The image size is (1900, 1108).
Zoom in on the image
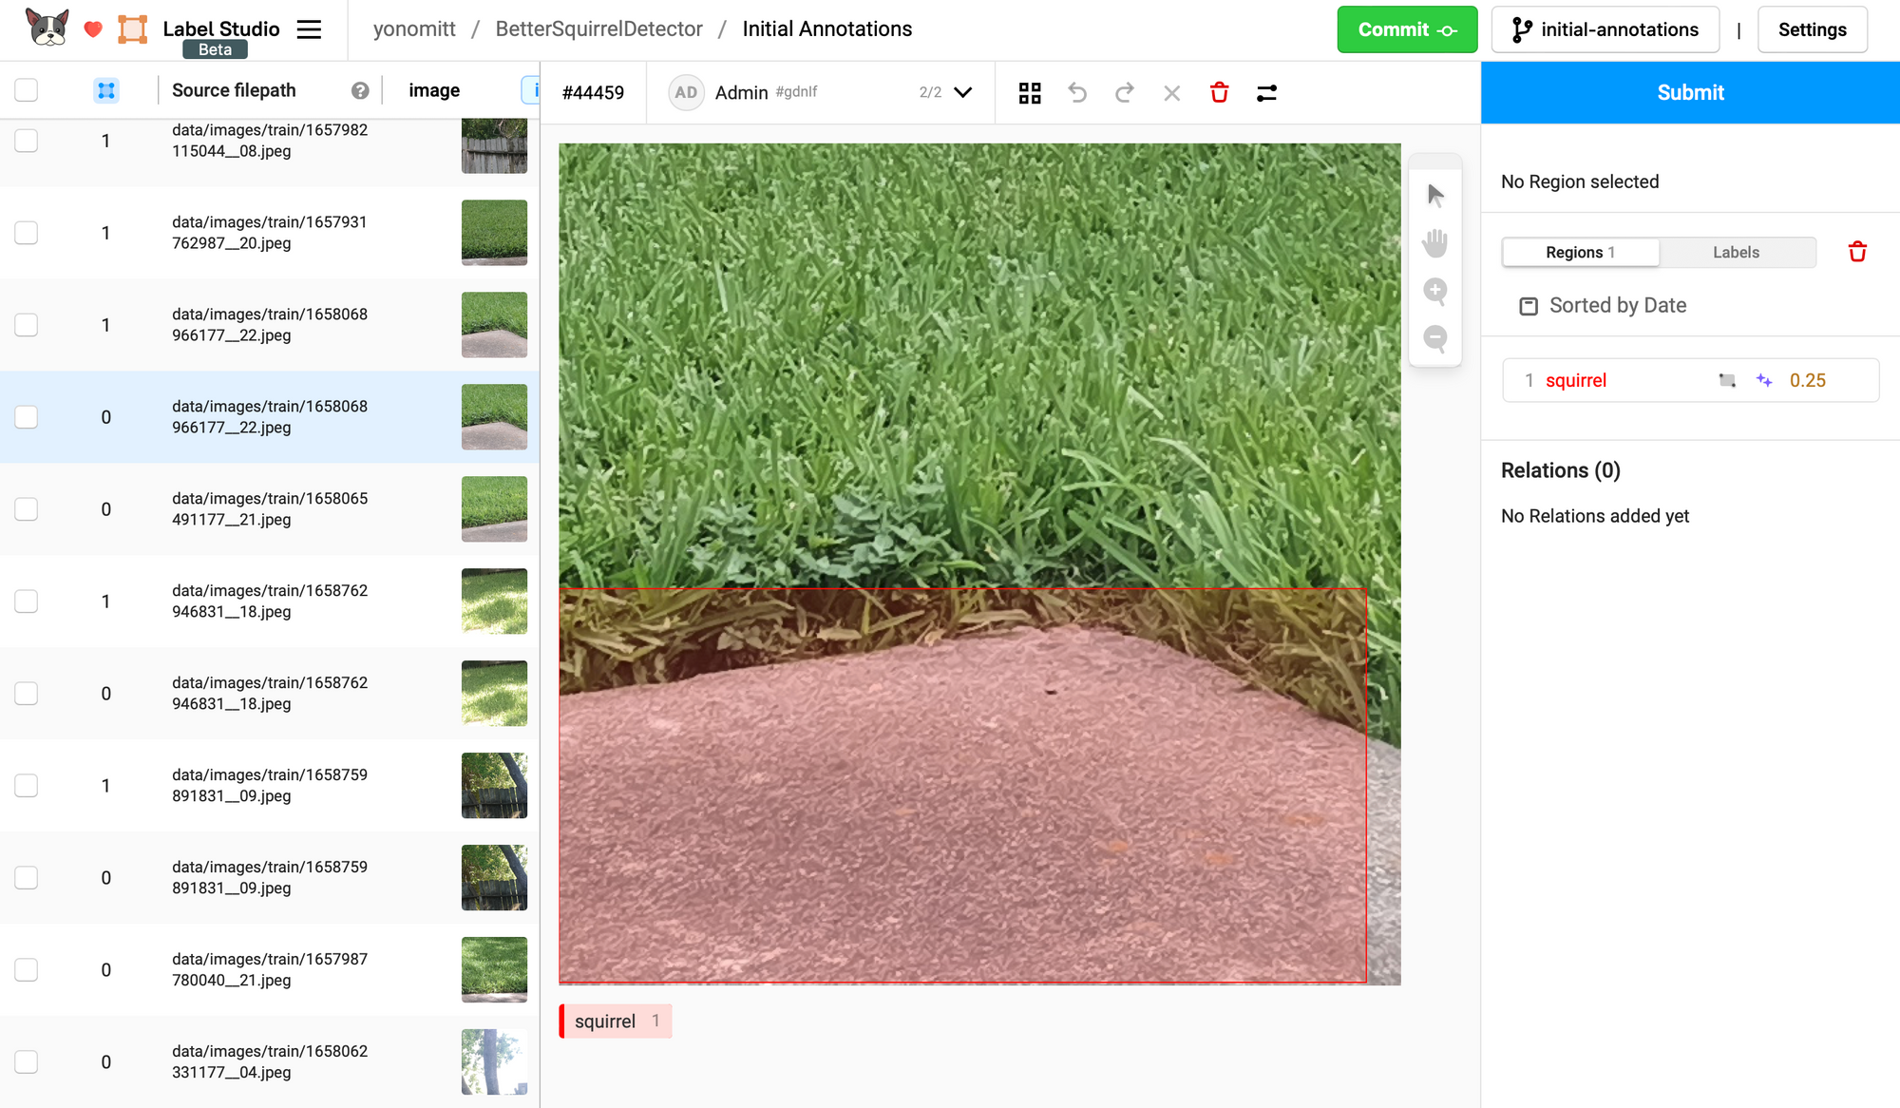point(1435,291)
